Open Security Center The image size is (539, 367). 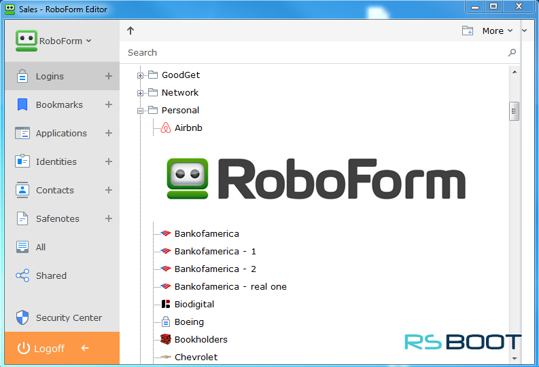(63, 317)
